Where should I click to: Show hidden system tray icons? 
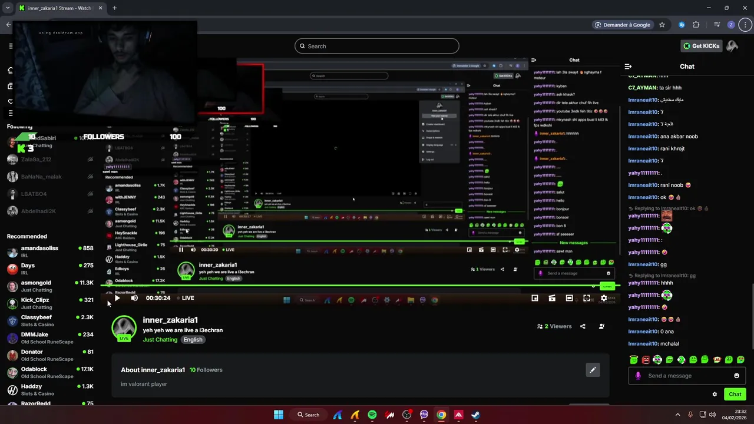[x=677, y=415]
